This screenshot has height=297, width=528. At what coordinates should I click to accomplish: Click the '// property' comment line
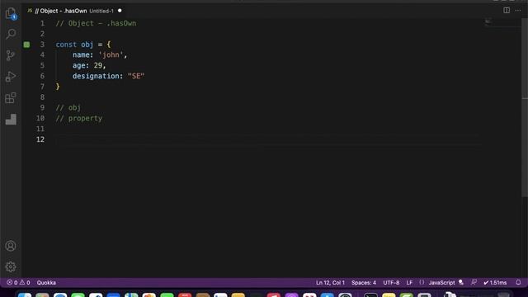click(79, 118)
